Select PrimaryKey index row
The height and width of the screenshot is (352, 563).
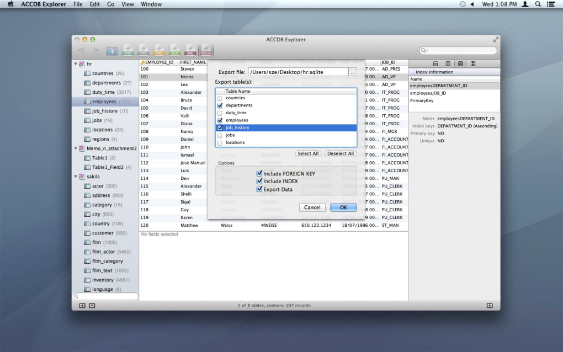454,101
